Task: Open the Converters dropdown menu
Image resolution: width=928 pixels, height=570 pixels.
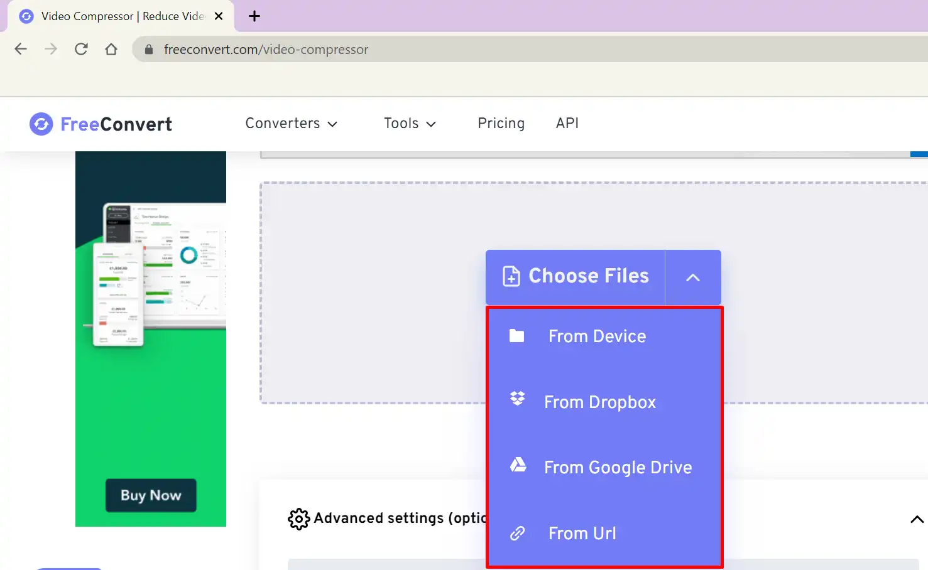Action: tap(291, 124)
